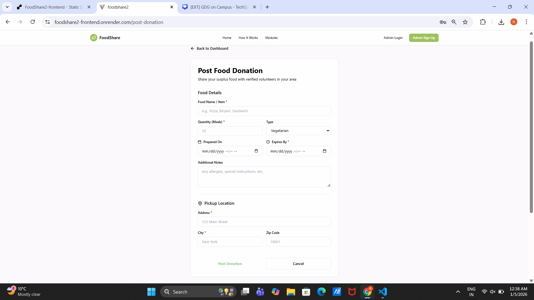Viewport: 534px width, 300px height.
Task: Click the password manager key icon
Action: click(443, 22)
